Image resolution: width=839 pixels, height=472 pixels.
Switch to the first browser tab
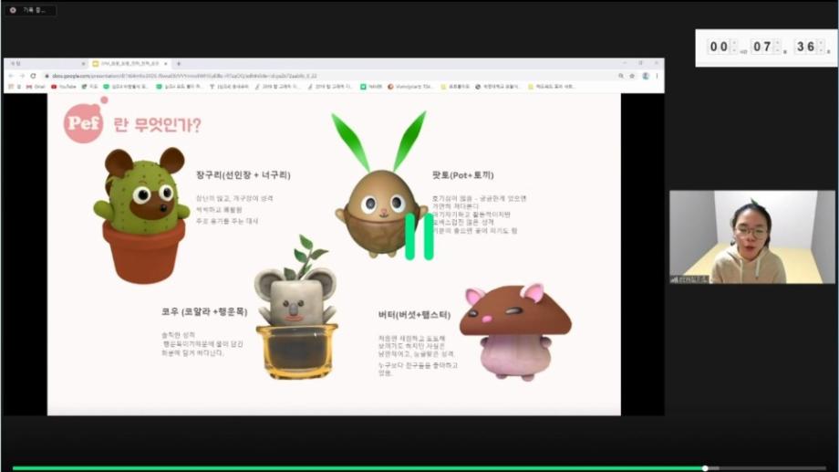coord(46,64)
